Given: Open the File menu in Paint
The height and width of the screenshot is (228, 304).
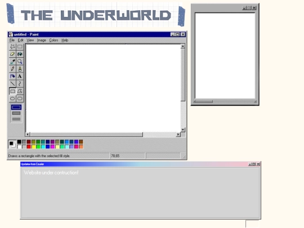Looking at the screenshot, I should point(12,40).
